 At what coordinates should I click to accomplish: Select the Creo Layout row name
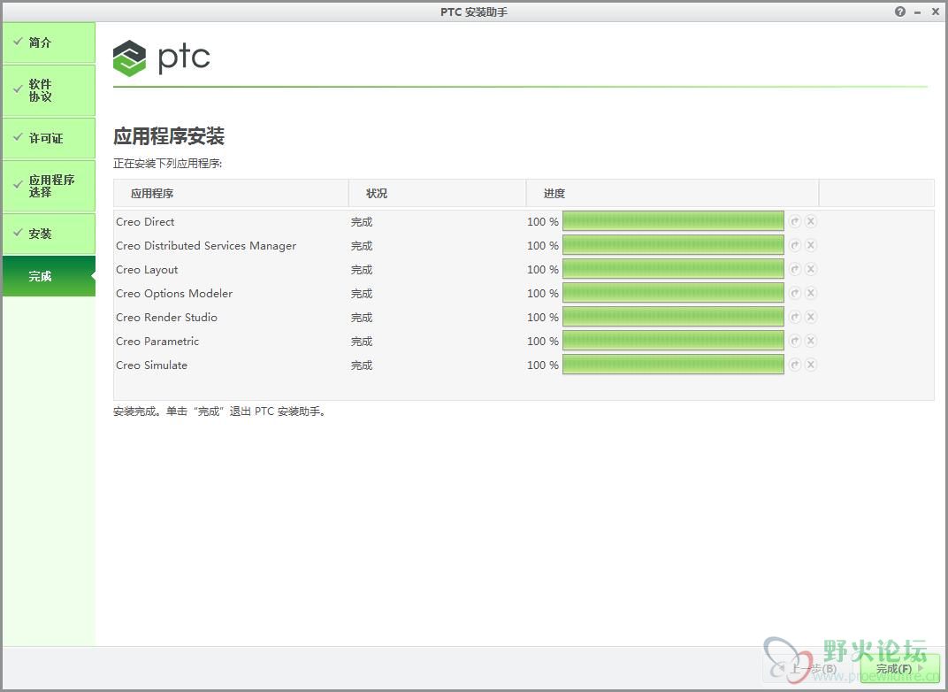pyautogui.click(x=147, y=270)
